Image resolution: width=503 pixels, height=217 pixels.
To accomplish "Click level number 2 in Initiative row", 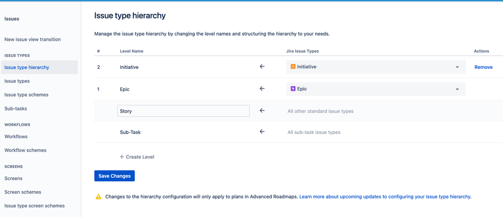I will [x=99, y=67].
